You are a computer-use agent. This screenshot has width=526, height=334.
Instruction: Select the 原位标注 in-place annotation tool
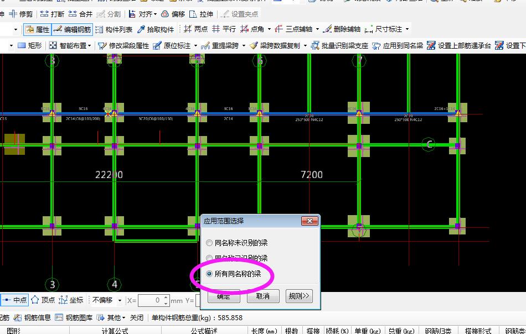172,45
